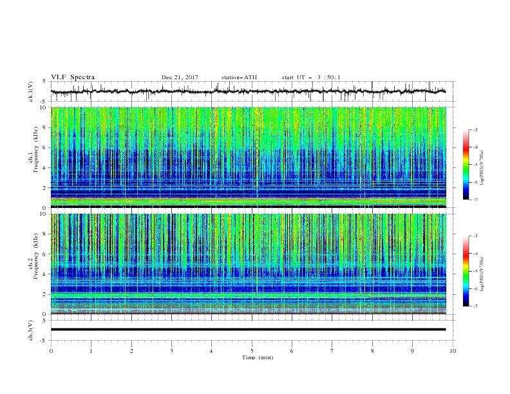Select the "start UT = 3 : 50: 1" text
The image size is (510, 394).
(311, 77)
